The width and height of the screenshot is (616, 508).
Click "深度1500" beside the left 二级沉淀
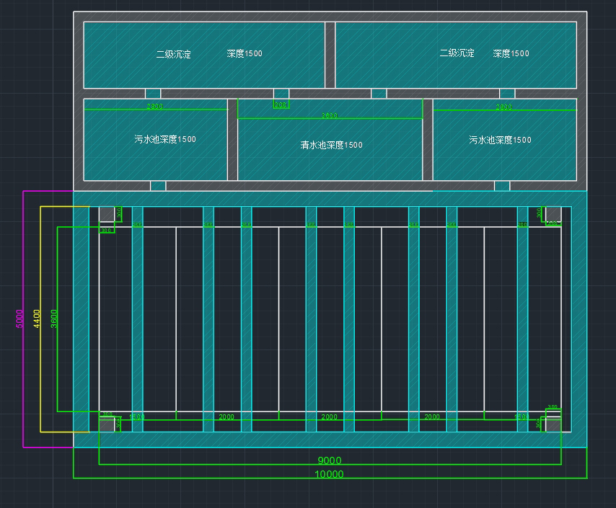pyautogui.click(x=245, y=53)
